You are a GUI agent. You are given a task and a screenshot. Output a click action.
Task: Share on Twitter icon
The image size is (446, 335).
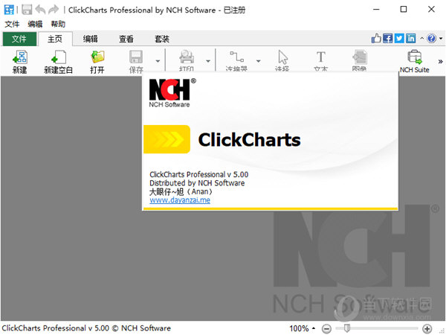(399, 38)
